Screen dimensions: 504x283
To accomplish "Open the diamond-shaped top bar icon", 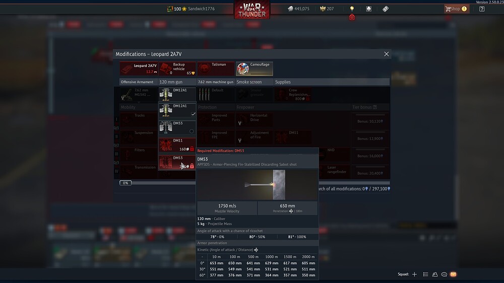I will [369, 9].
